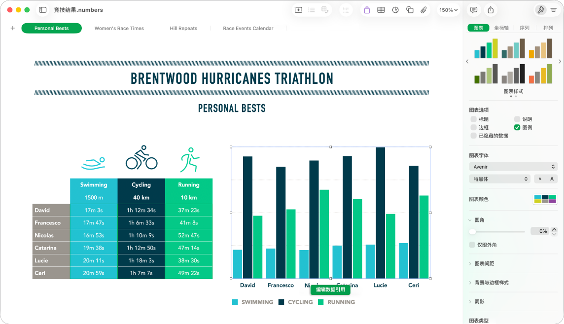Add a new sheet with plus icon
Image resolution: width=564 pixels, height=324 pixels.
(x=13, y=28)
